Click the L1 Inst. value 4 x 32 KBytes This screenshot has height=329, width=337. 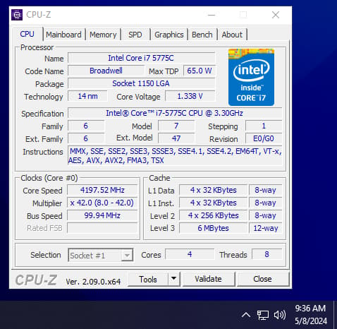[214, 203]
